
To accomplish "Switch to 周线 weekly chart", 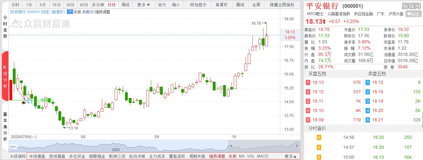I will tap(125, 5).
